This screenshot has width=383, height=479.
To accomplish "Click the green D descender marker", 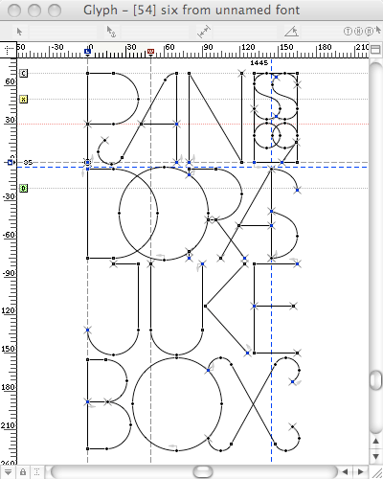I will pos(23,188).
